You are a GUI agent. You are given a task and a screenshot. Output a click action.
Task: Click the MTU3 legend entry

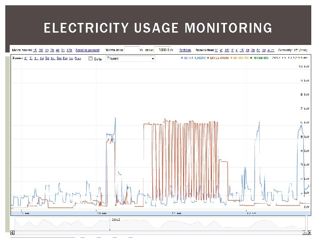pyautogui.click(x=240, y=58)
